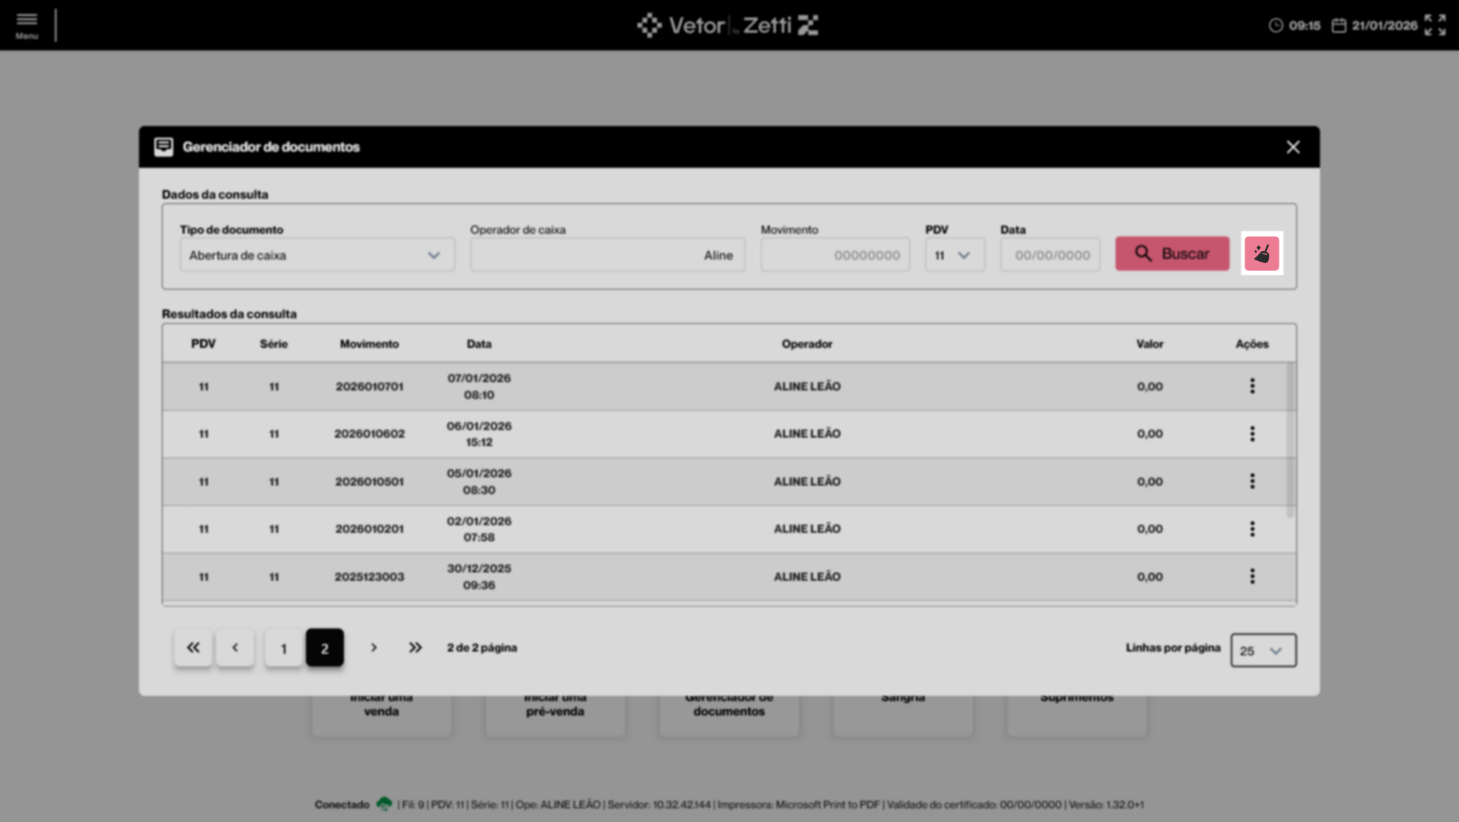Jump to last page with double-right arrow
The height and width of the screenshot is (822, 1459).
[x=415, y=648]
